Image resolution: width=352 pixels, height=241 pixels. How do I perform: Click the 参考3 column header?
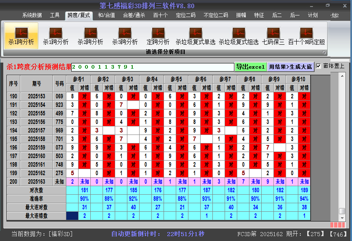[x=127, y=79]
